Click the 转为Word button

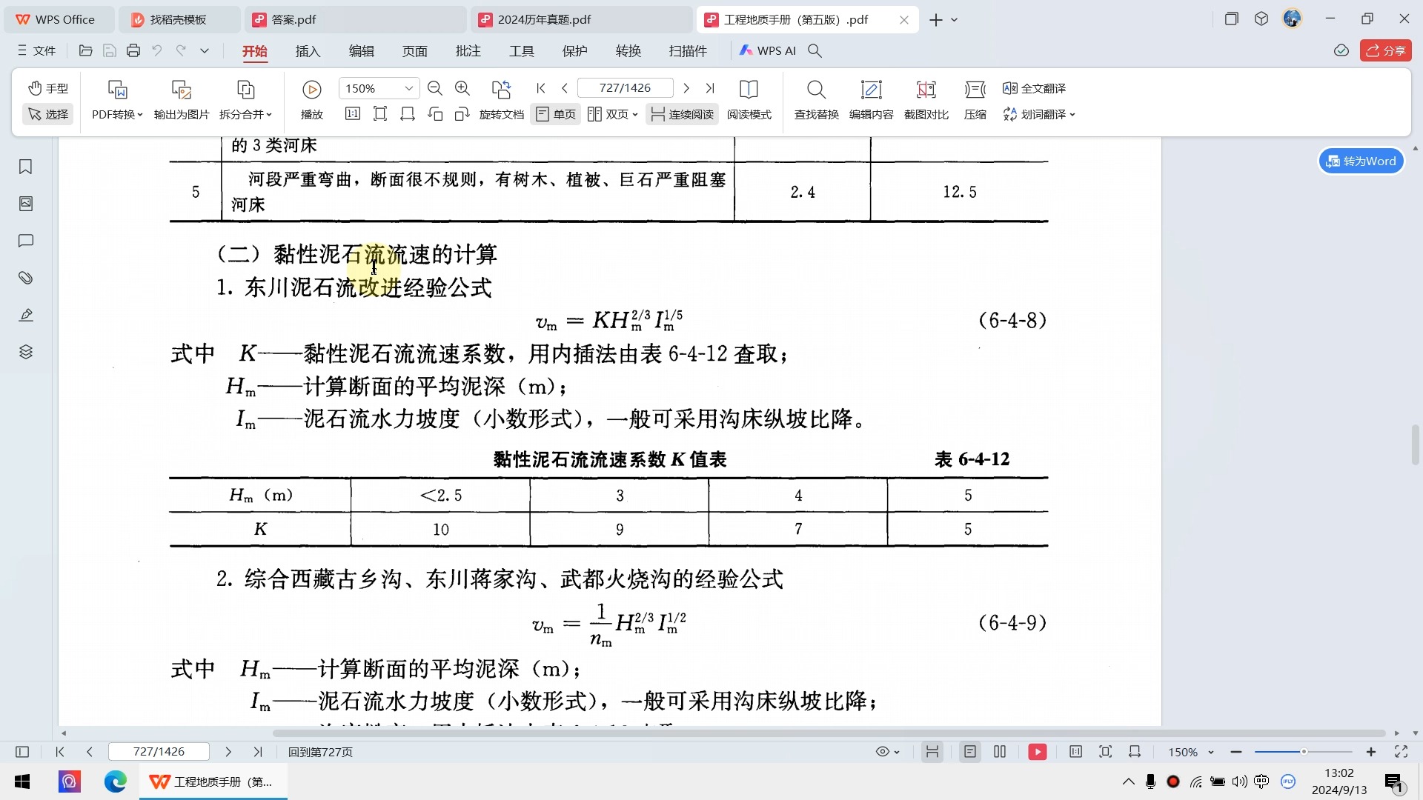click(x=1361, y=161)
